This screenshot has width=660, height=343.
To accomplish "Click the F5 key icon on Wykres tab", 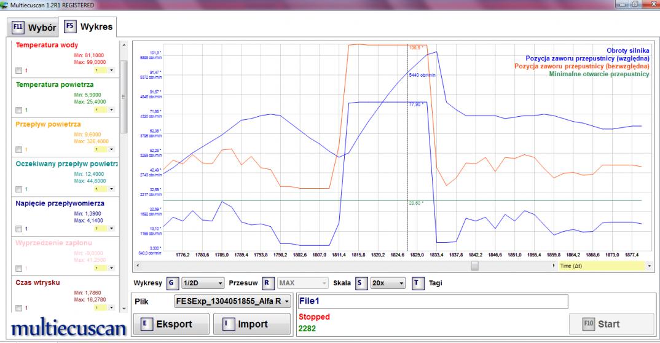I will pyautogui.click(x=70, y=26).
